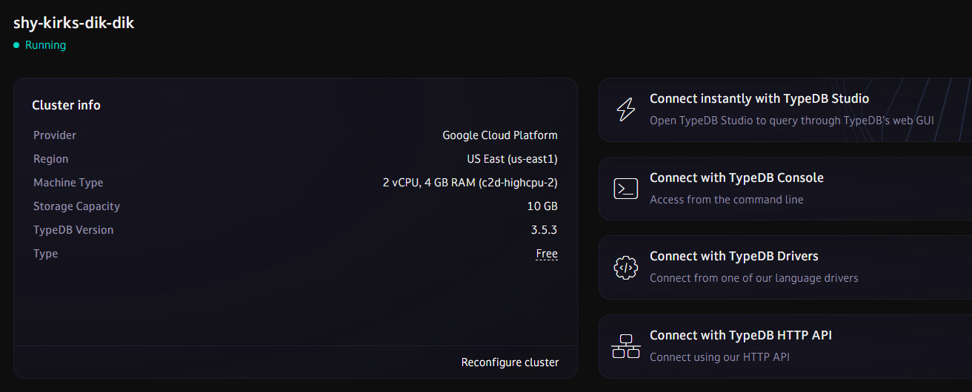Click the Storage Capacity label
Viewport: 972px width, 392px height.
[x=76, y=206]
